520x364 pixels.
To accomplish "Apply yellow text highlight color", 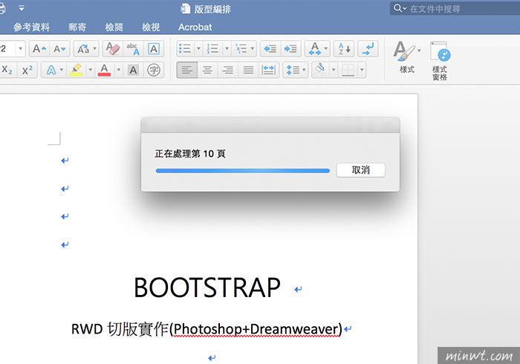I will pos(77,70).
